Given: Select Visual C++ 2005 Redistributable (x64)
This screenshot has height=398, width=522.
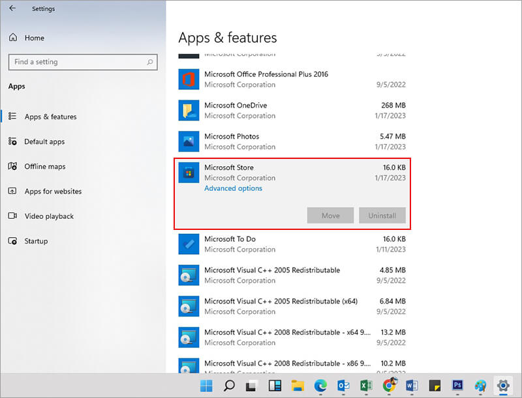Looking at the screenshot, I should pos(292,306).
